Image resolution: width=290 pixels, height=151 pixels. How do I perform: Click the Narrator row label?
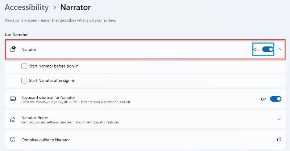(29, 49)
